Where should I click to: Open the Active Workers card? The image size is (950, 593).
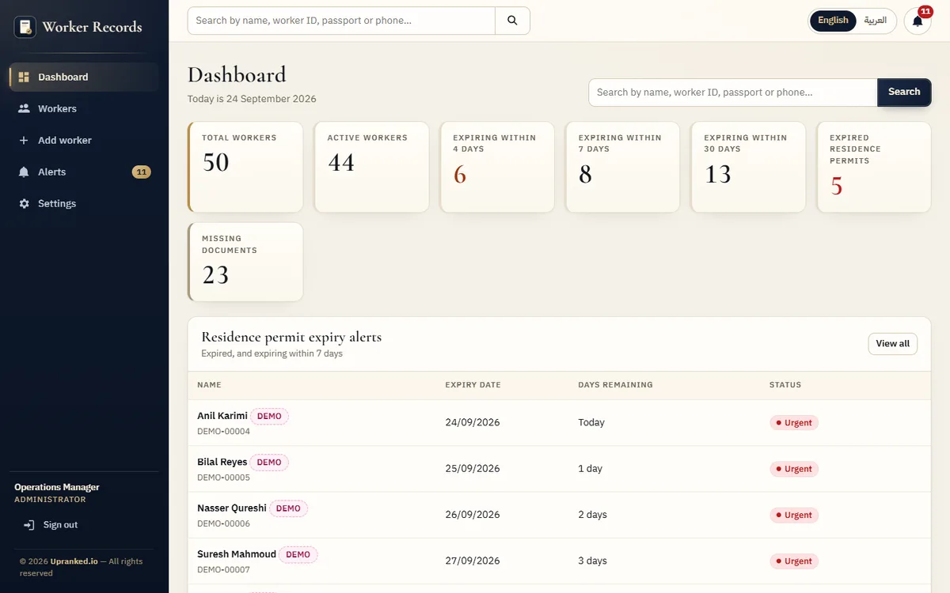pyautogui.click(x=371, y=167)
